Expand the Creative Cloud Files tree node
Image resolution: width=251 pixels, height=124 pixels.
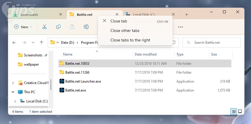pyautogui.click(x=13, y=83)
